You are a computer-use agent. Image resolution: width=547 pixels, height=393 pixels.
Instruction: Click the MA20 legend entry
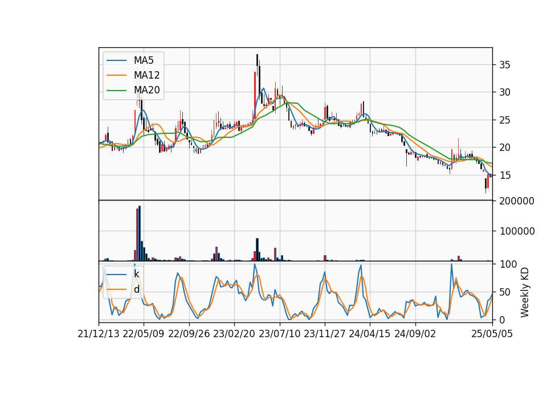pos(133,90)
